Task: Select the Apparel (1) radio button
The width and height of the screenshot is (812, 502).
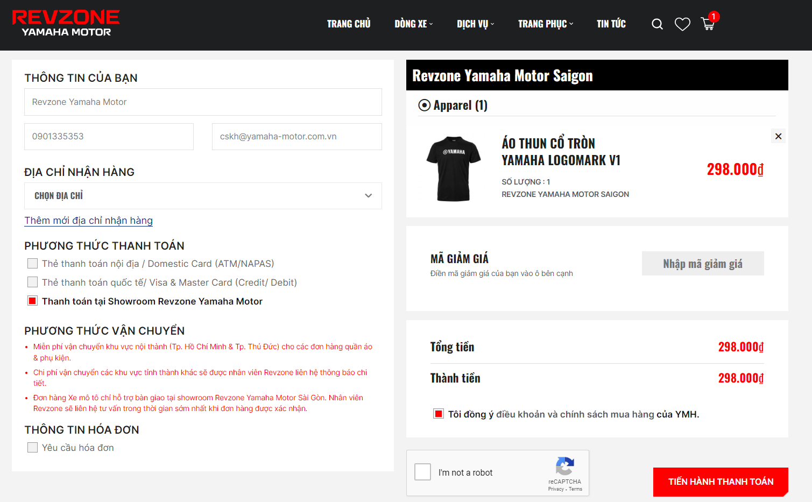Action: (425, 105)
